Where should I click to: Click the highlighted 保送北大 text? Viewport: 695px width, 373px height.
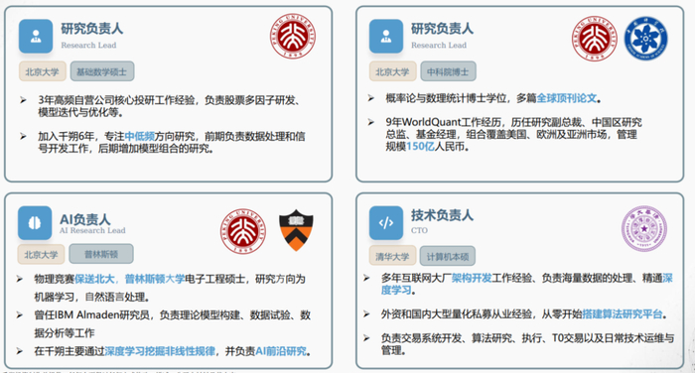[94, 279]
